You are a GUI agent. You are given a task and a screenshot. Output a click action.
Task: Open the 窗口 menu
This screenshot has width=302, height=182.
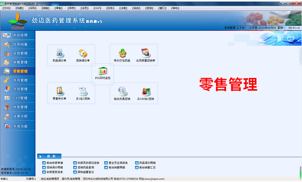pos(162,8)
